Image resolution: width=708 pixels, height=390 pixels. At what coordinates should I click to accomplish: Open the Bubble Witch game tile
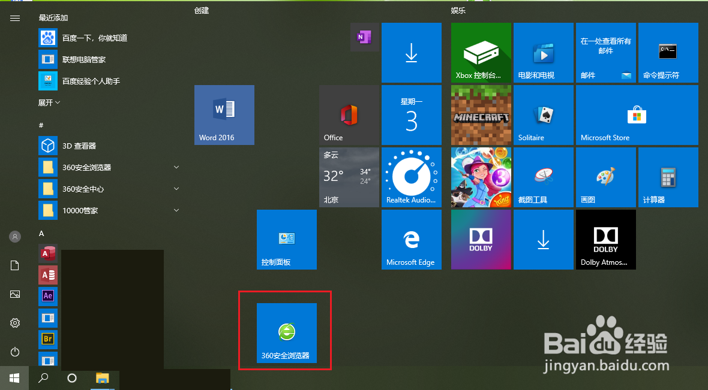481,177
